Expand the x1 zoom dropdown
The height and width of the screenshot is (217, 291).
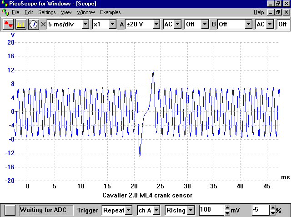[x=113, y=24]
